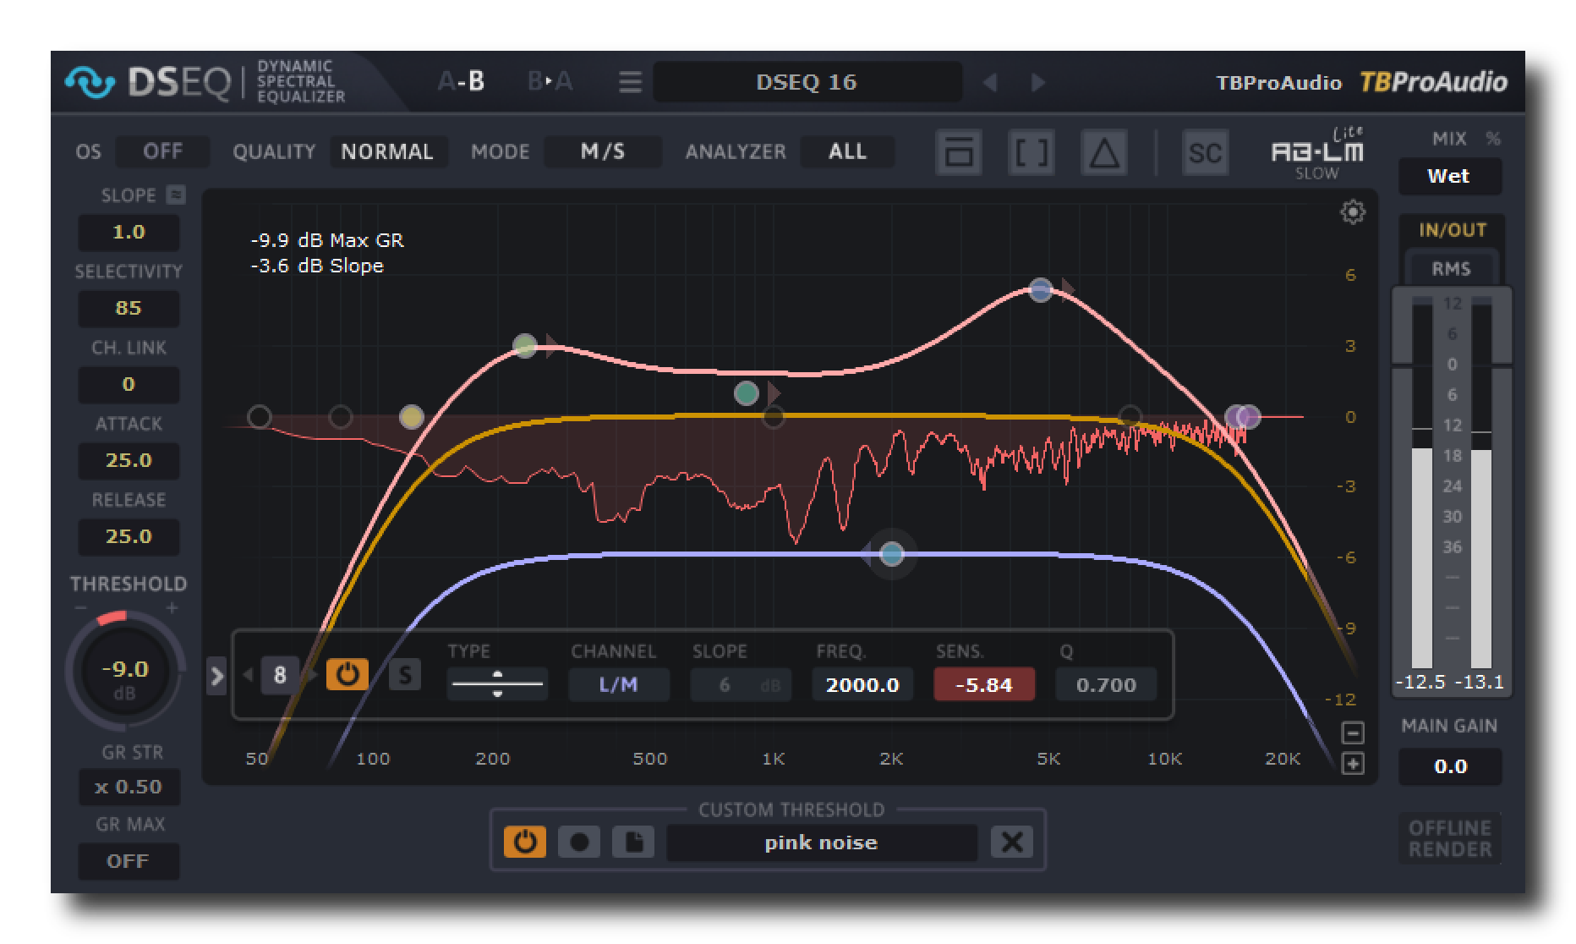Viewport: 1576px width, 944px height.
Task: Toggle the band 8 power button
Action: [347, 674]
